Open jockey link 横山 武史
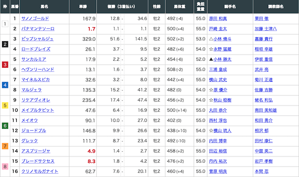 click(218, 80)
